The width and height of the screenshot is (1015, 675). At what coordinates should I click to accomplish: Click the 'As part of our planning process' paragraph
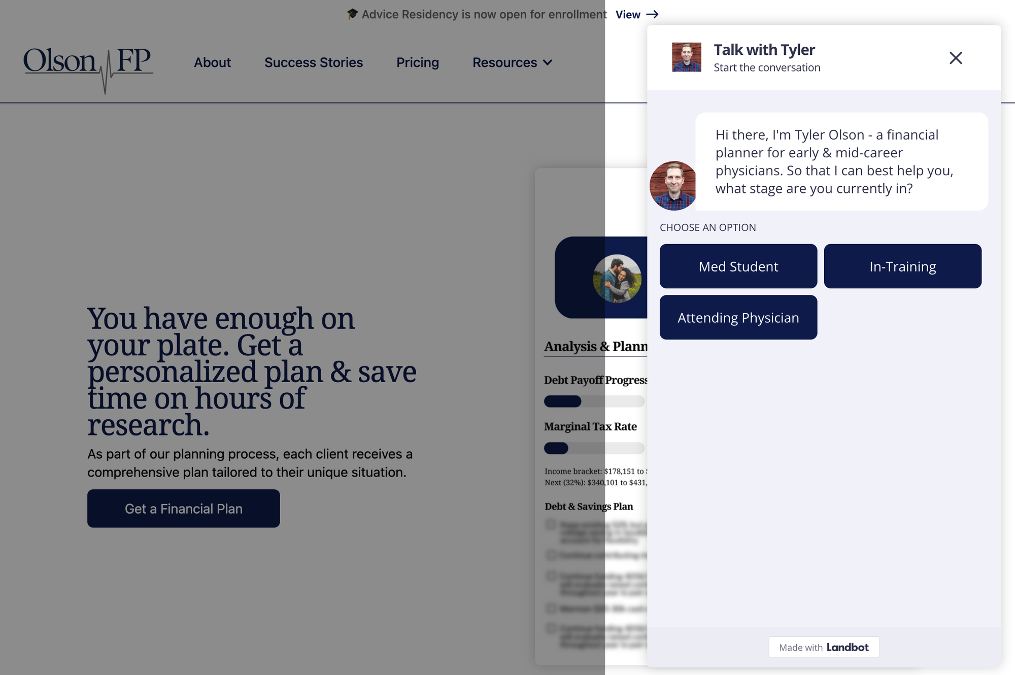tap(250, 463)
